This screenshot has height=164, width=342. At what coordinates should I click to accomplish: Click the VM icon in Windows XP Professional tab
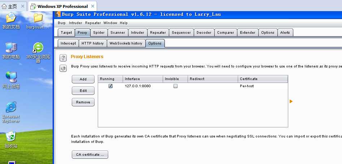pos(33,6)
